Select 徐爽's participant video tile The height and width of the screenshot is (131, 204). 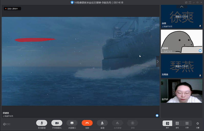[181, 17]
